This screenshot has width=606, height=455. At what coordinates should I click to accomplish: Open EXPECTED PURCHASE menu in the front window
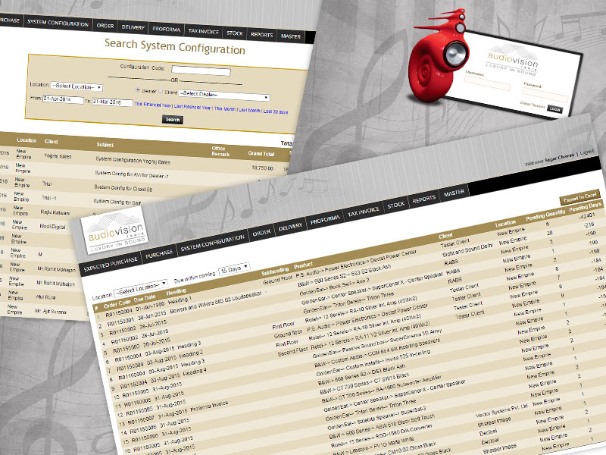111,263
